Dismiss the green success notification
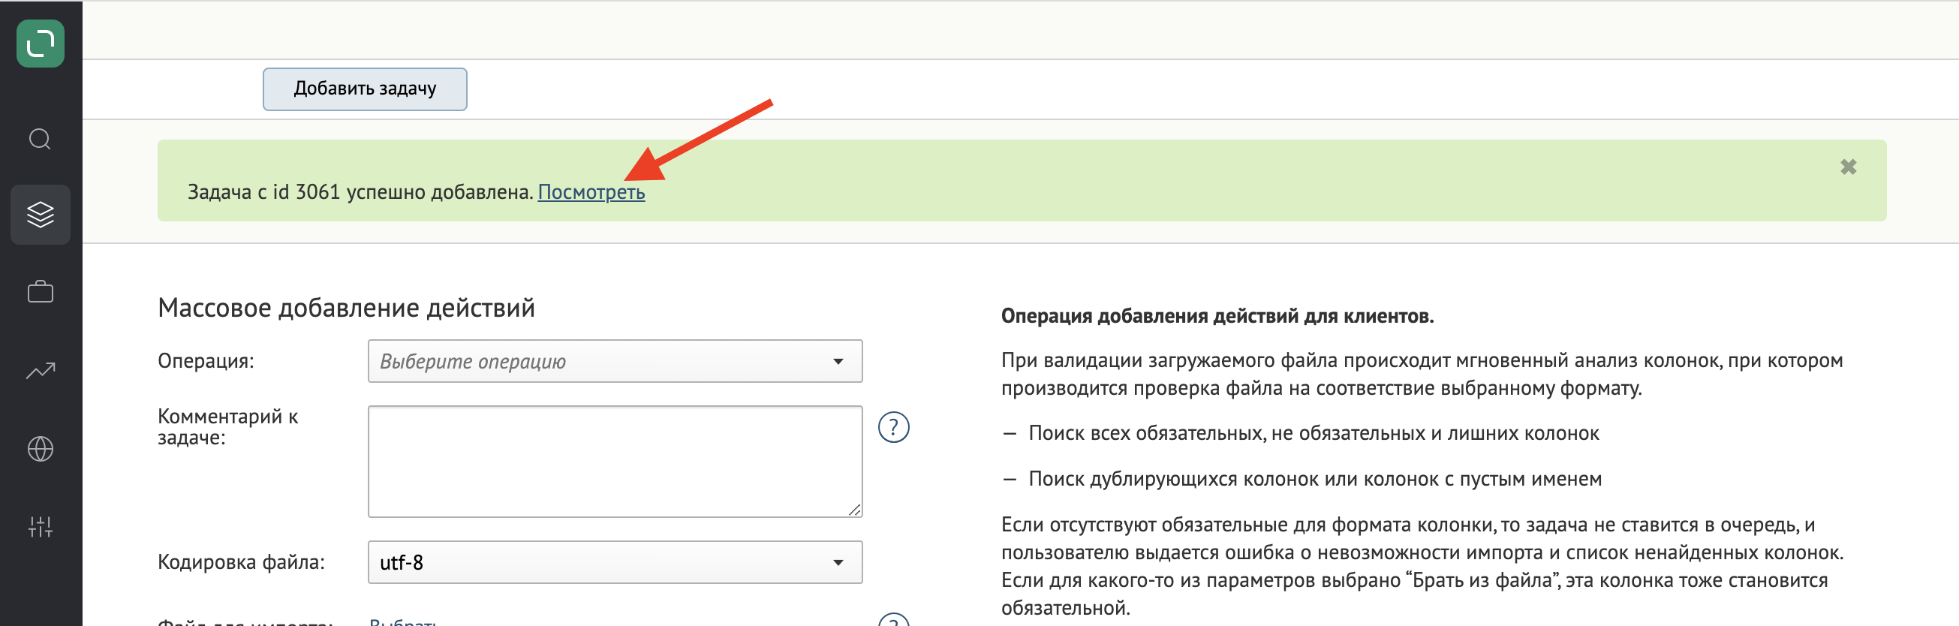This screenshot has width=1959, height=626. [x=1848, y=167]
